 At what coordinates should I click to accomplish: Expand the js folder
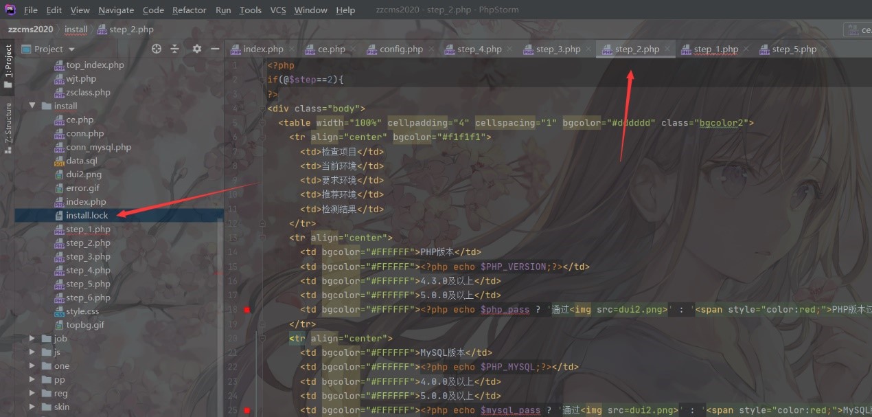[32, 352]
